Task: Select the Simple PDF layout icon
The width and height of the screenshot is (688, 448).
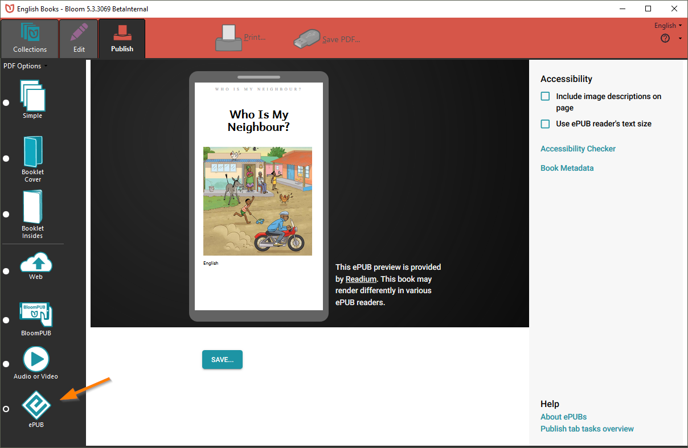Action: tap(32, 96)
